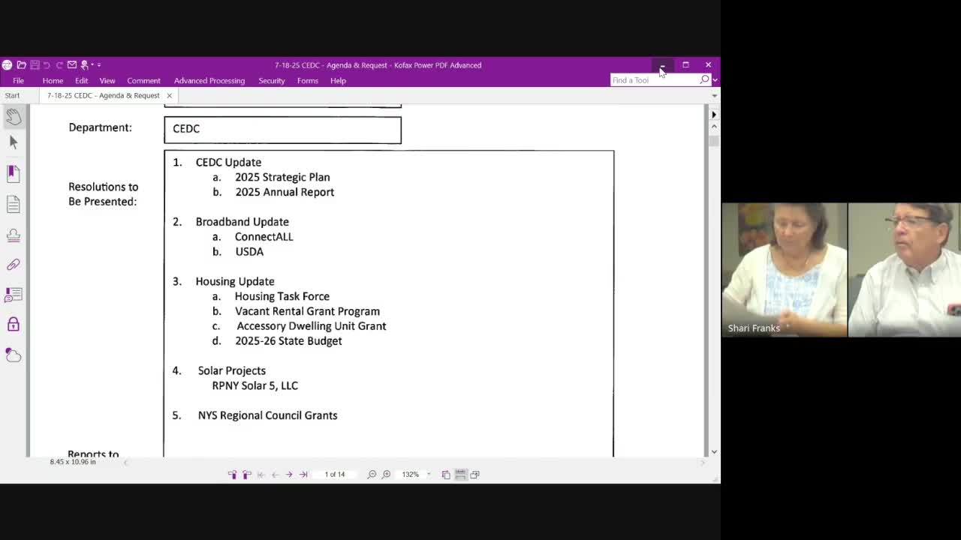Screen dimensions: 961x540
Task: Click the zoom out magnifier icon
Action: click(x=372, y=475)
